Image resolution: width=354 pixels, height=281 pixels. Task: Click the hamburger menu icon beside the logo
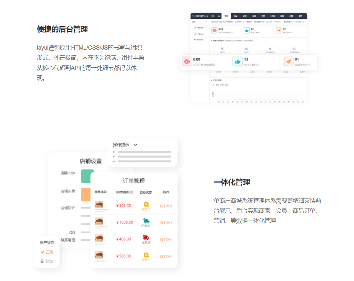[213, 16]
